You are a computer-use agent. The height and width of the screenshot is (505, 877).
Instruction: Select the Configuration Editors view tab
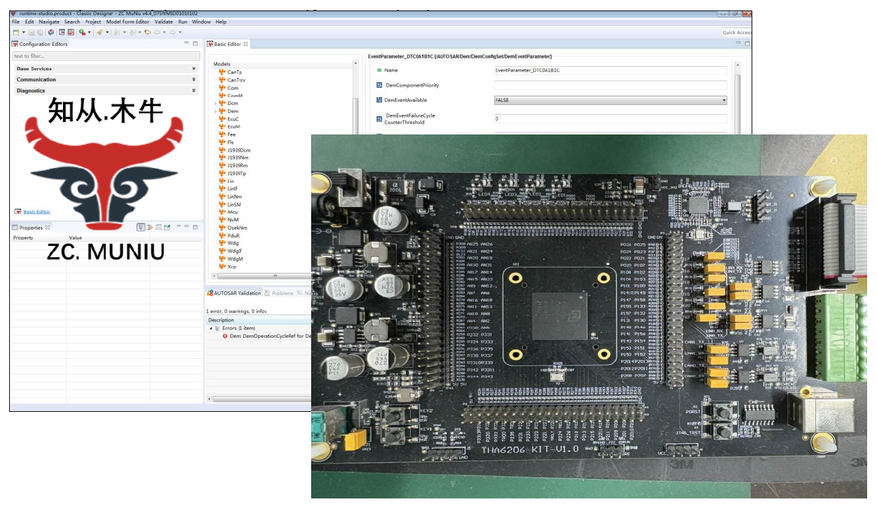point(40,44)
